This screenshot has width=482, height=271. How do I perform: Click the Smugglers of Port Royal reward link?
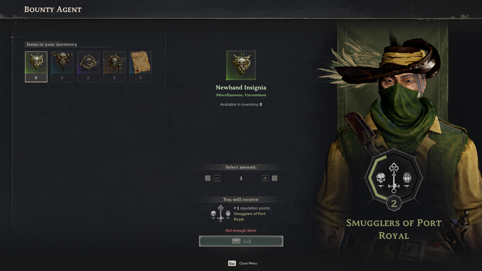tap(250, 216)
